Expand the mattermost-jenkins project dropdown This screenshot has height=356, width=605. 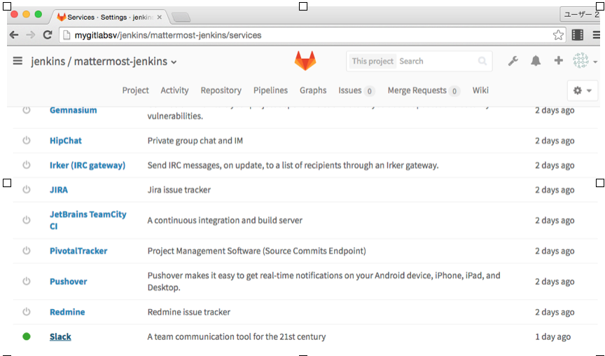point(174,62)
